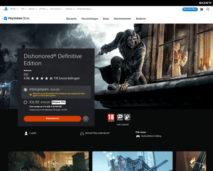Click the PEGI 18 rating icon
The width and height of the screenshot is (213, 171).
111,117
